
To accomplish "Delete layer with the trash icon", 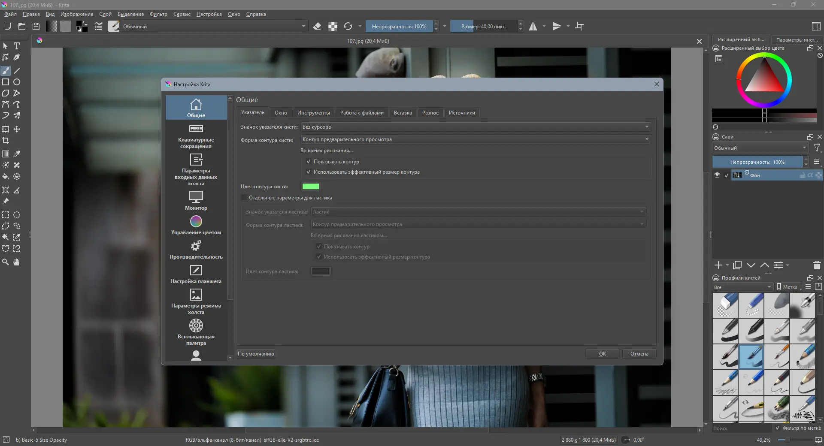I will [x=817, y=265].
